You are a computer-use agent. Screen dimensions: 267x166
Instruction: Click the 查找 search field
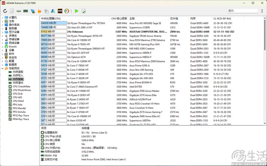pyautogui.click(x=243, y=11)
